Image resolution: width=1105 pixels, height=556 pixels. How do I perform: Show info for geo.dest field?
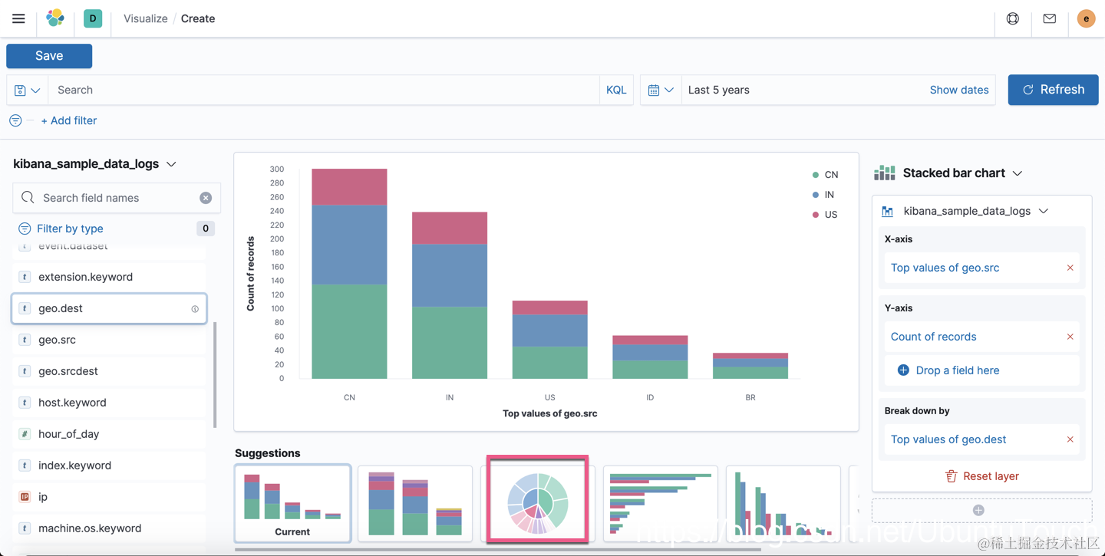tap(195, 309)
